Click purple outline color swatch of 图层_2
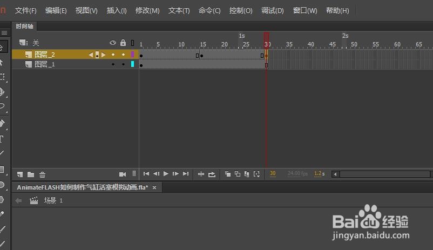 point(133,55)
